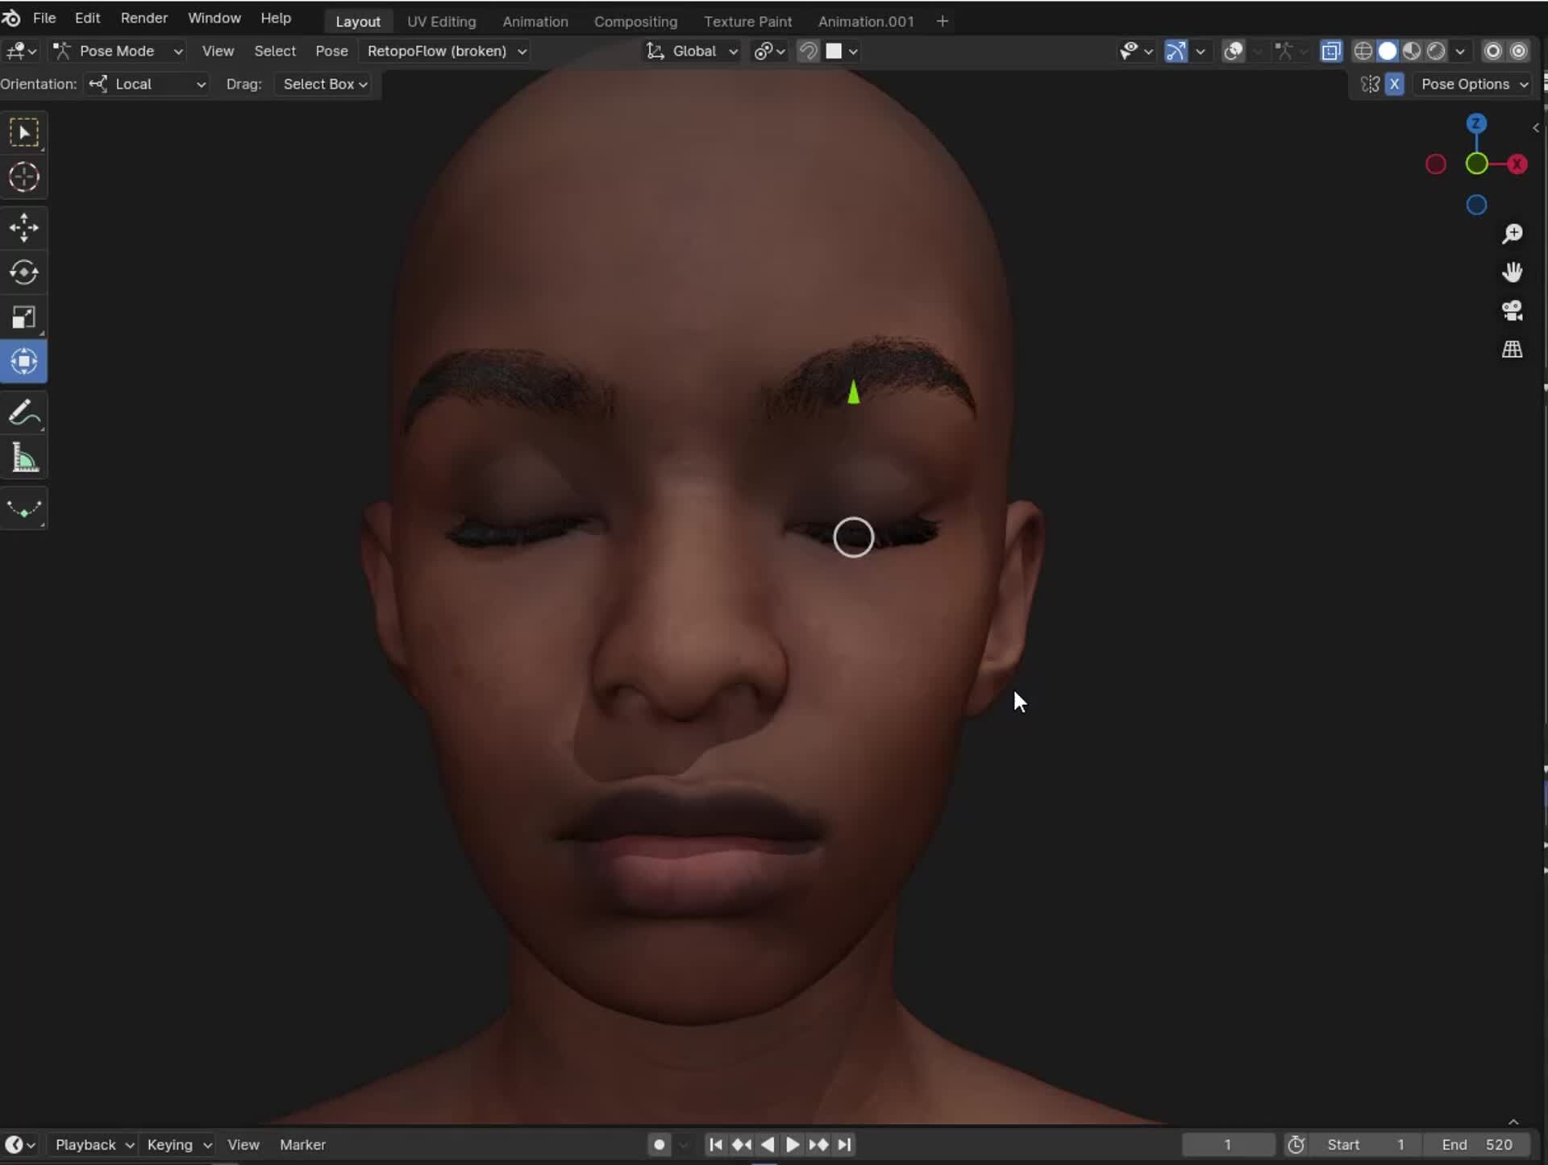Screen dimensions: 1548x1165
Task: Toggle X-axis pose mirroring
Action: tap(1396, 84)
